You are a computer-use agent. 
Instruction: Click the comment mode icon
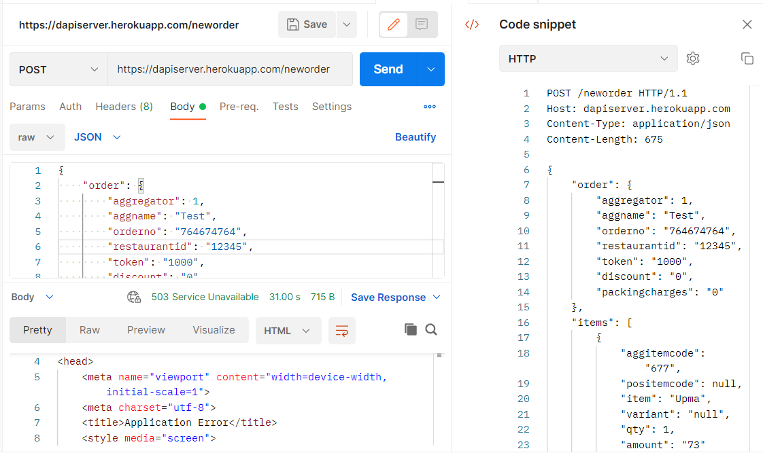point(422,24)
